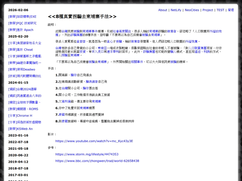Screen dimensions: 242x181
Task: Expand the 2020-06-22 date group
Action: pyautogui.click(x=18, y=155)
